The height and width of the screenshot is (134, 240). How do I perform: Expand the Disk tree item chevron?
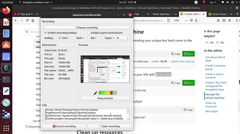34,110
